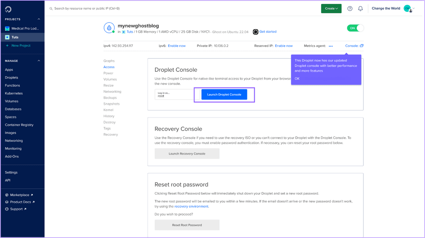Click the DigitalOcean logo icon
Viewport: 425px width, 238px height.
tap(8, 9)
